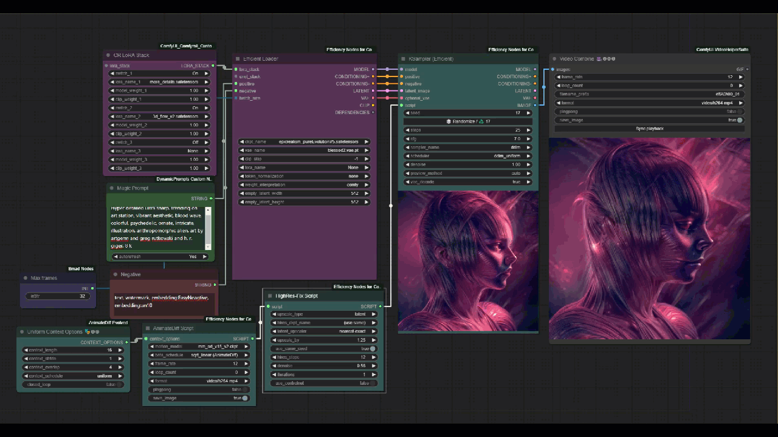Click the AnimateDiff Script collapse square icon

147,328
